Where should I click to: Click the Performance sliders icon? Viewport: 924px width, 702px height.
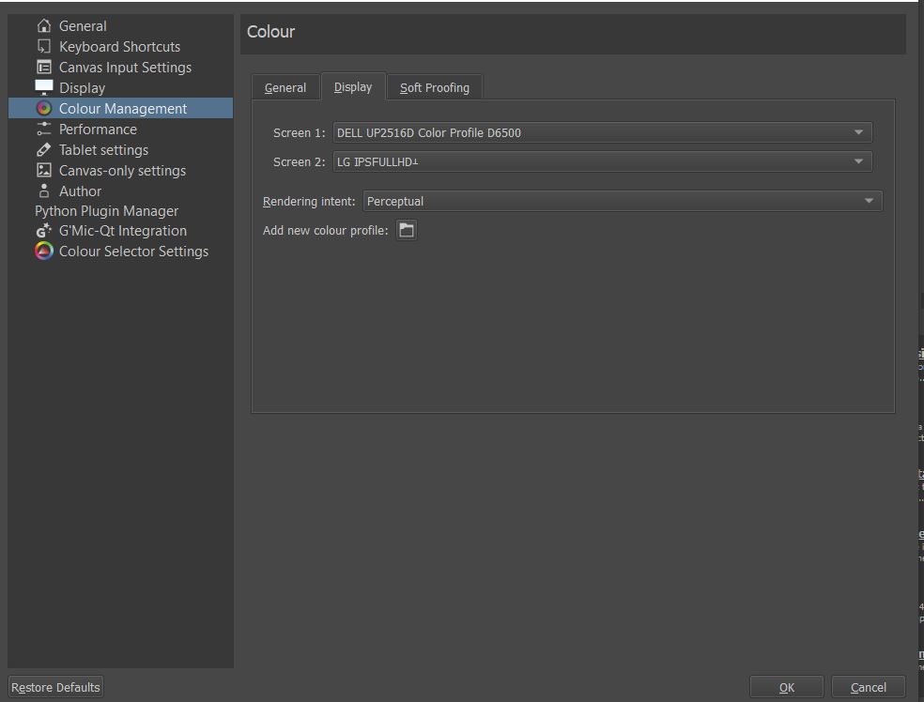tap(43, 129)
